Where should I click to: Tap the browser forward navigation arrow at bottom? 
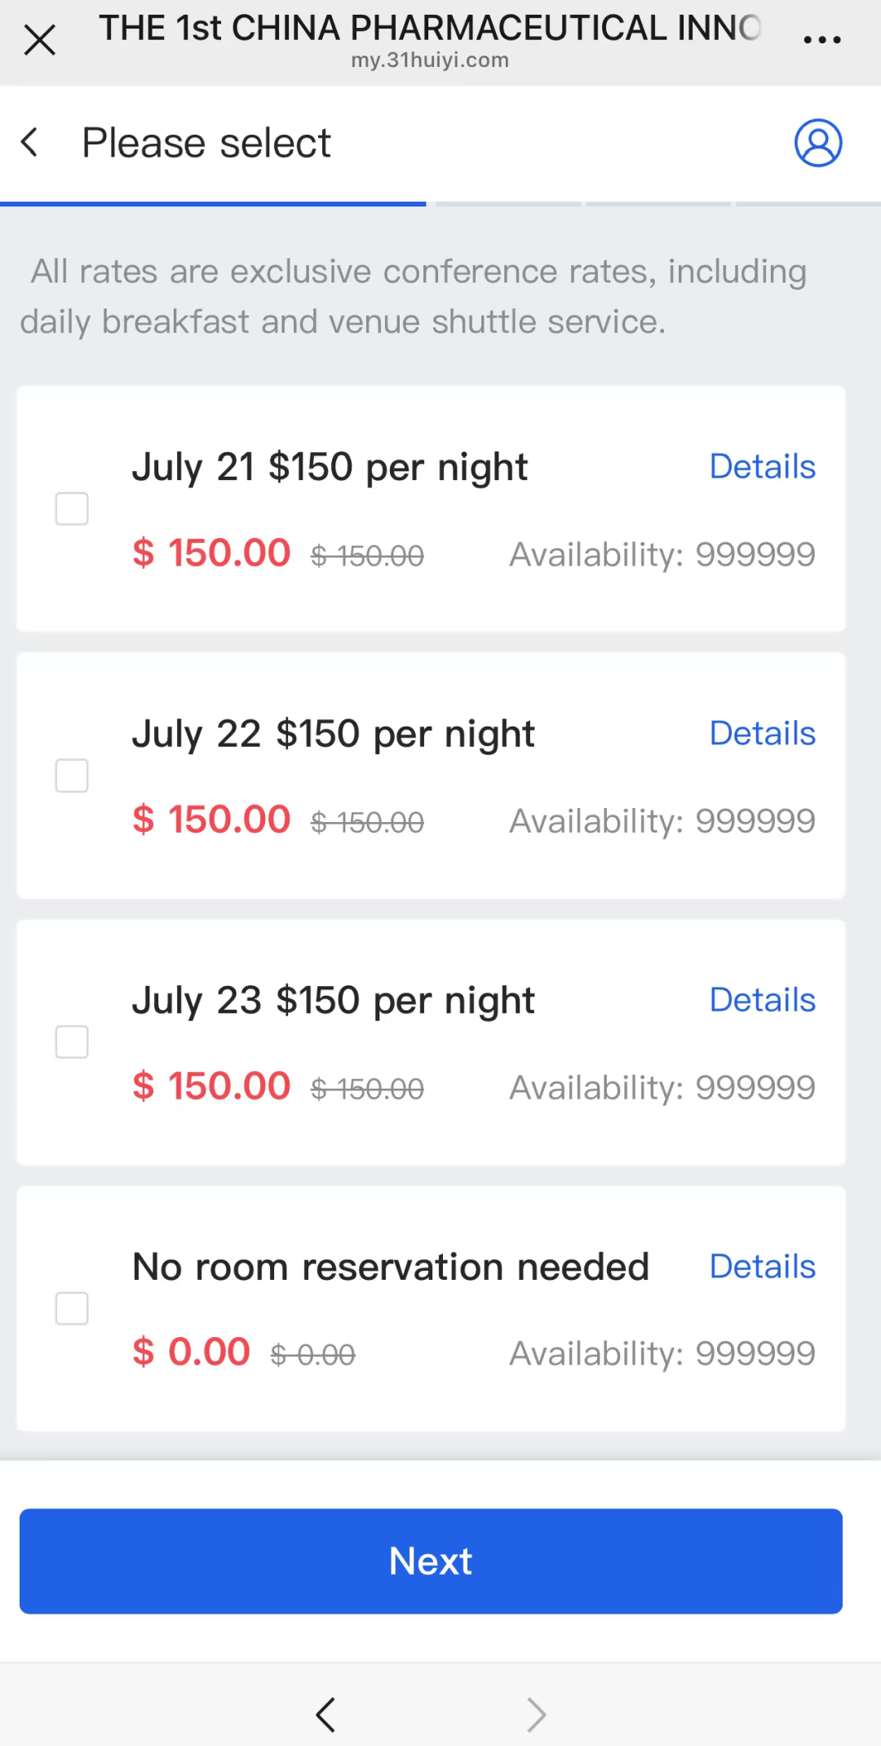pyautogui.click(x=536, y=1714)
